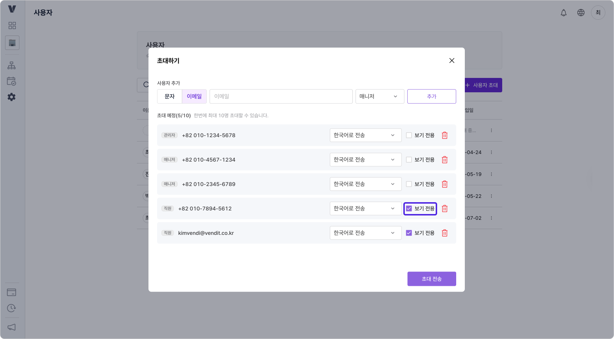Screen dimensions: 614x339
Task: Delete the +82 010-1234-5678 invite via trash icon
Action: tap(444, 135)
